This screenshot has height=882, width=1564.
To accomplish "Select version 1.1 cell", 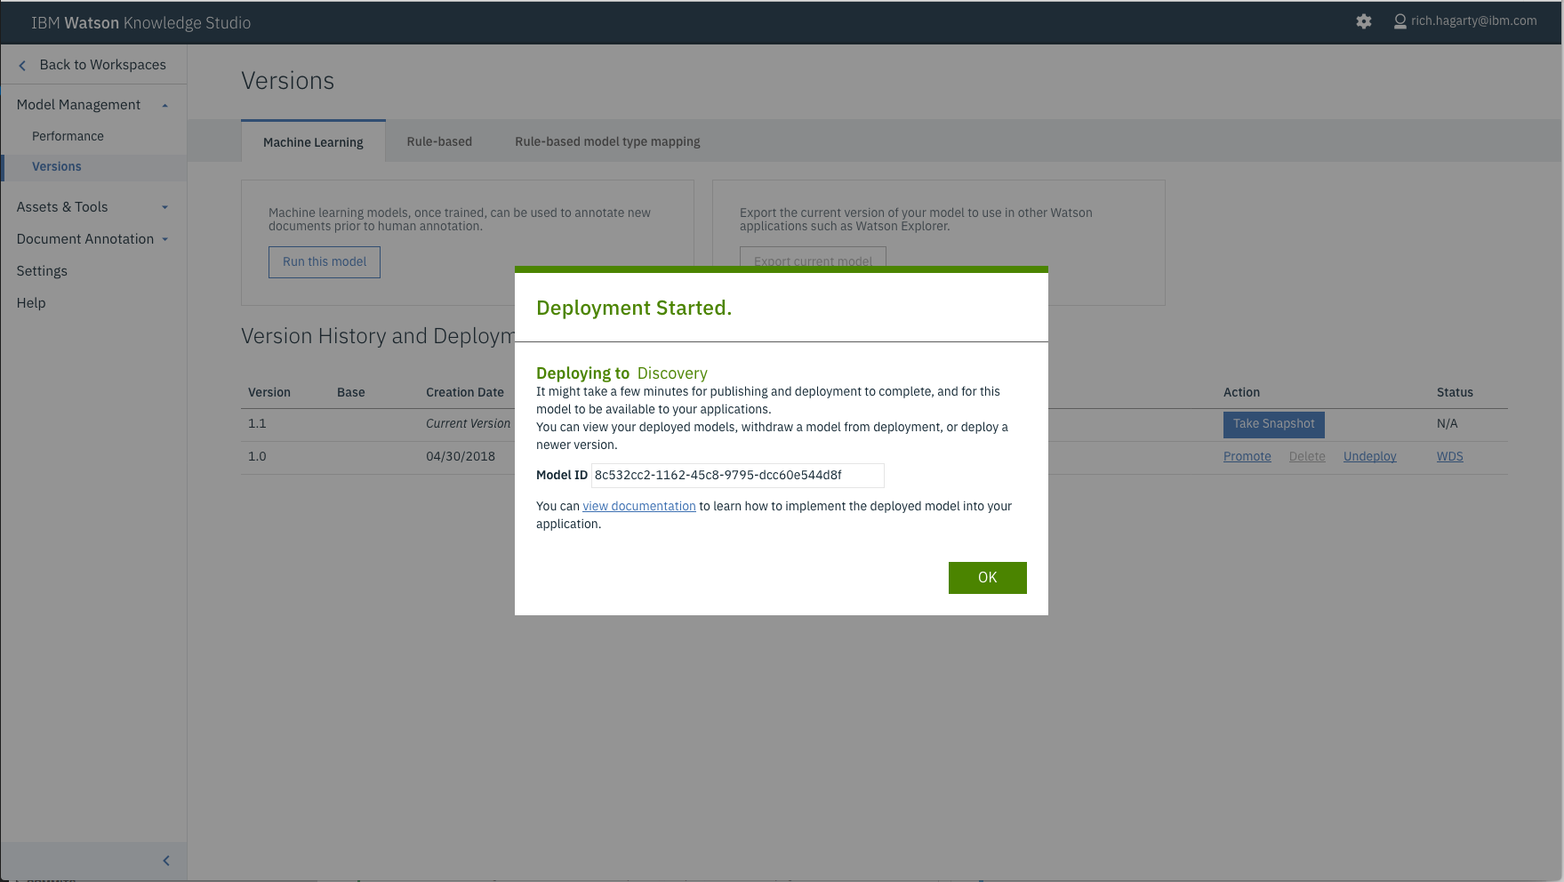I will pyautogui.click(x=257, y=423).
